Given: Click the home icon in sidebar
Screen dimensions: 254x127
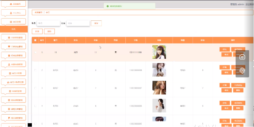Looking at the screenshot, I should pos(11,4).
